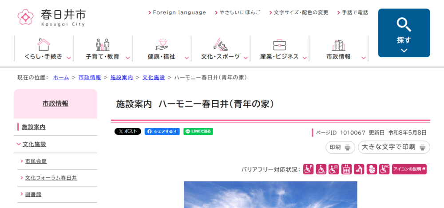Image resolution: width=444 pixels, height=208 pixels.
Task: Open 図書館 in the sidebar
Action: [33, 194]
